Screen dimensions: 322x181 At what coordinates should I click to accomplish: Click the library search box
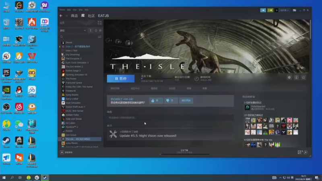78,37
